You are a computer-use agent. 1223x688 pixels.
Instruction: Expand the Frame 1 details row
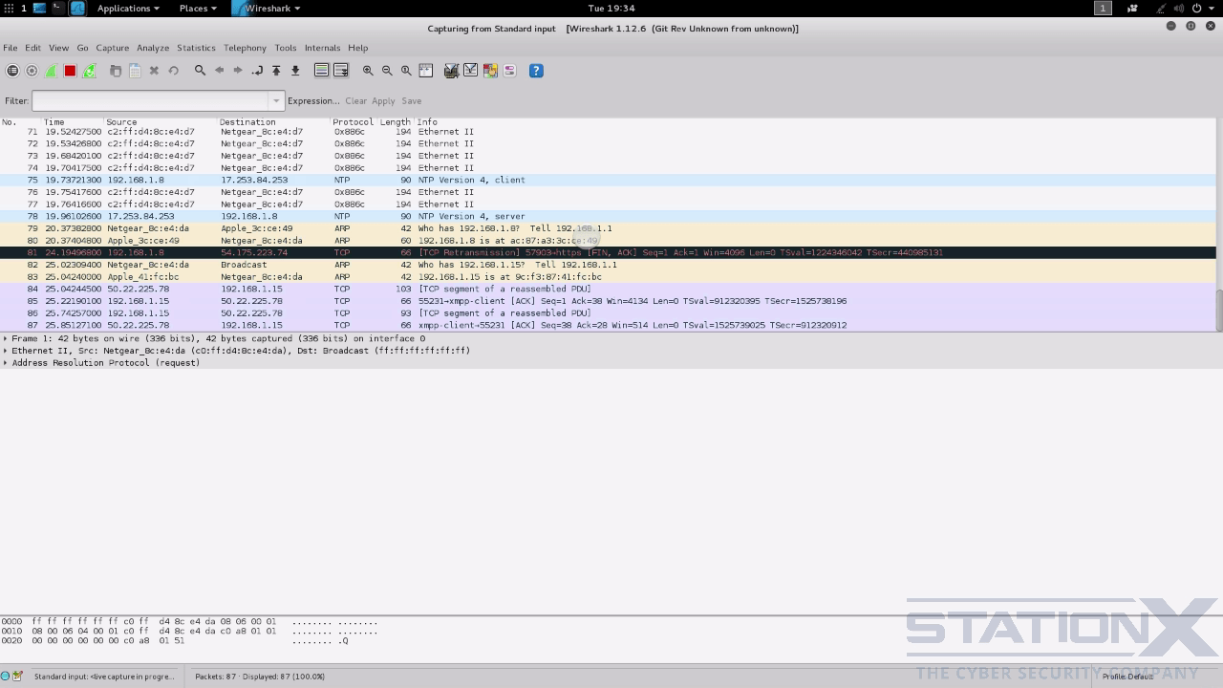(x=6, y=338)
